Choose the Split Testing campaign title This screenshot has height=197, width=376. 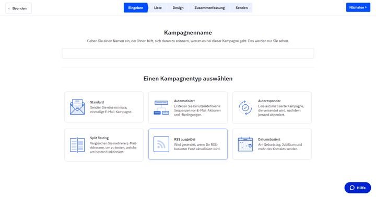[x=99, y=138]
